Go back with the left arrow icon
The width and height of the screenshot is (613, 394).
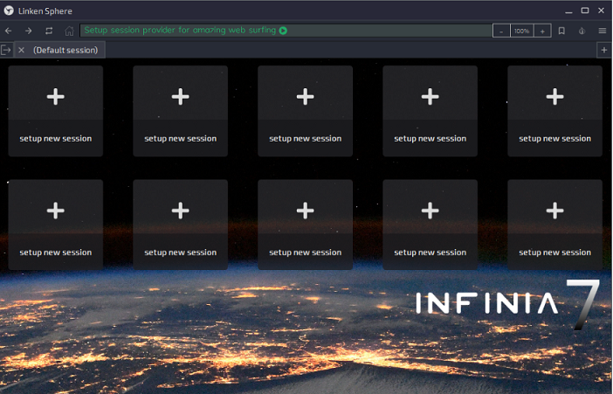coord(9,31)
